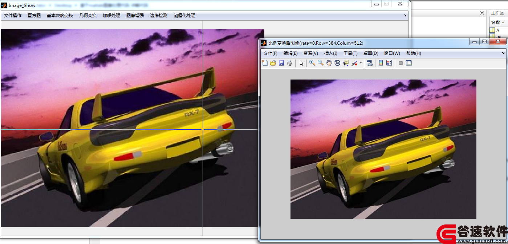This screenshot has height=244, width=508.
Task: Insert a legend via toolbar icon
Action: (x=389, y=63)
